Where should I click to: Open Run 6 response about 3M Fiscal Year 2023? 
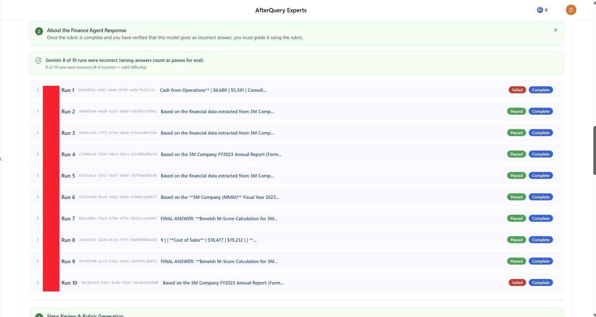(219, 197)
